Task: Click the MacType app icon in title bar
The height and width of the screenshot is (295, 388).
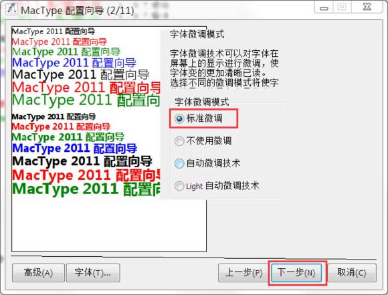Action: click(11, 9)
